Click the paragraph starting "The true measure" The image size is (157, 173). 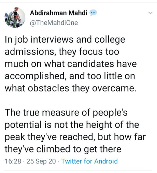[x=75, y=131]
